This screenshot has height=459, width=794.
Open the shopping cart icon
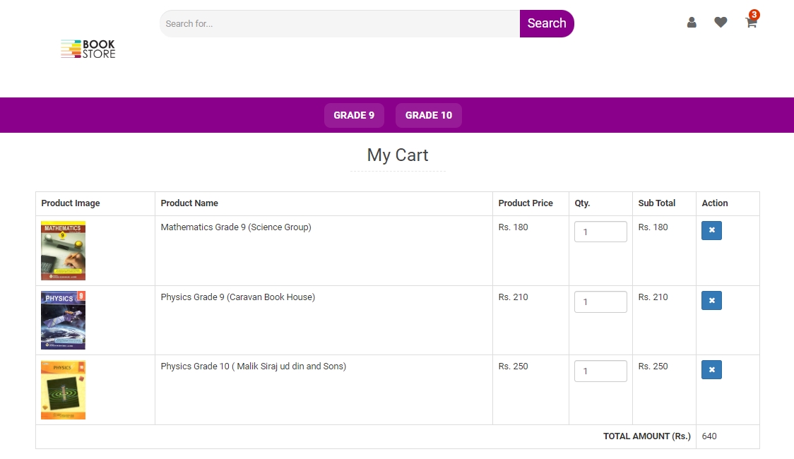point(750,23)
